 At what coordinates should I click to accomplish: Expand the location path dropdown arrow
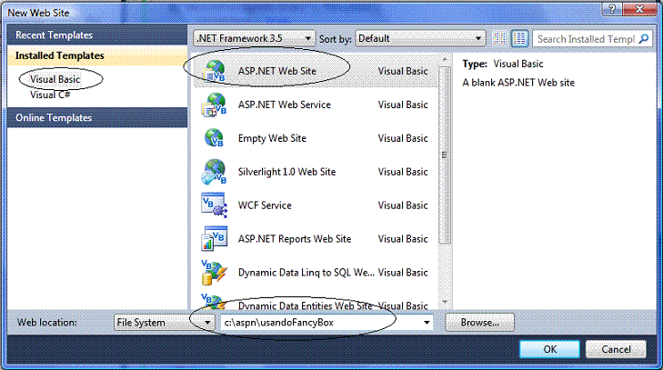pos(427,323)
